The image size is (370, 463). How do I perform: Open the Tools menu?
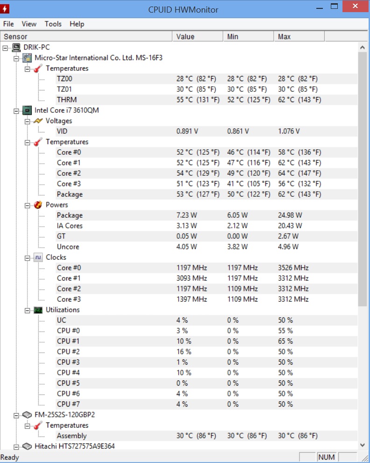53,24
